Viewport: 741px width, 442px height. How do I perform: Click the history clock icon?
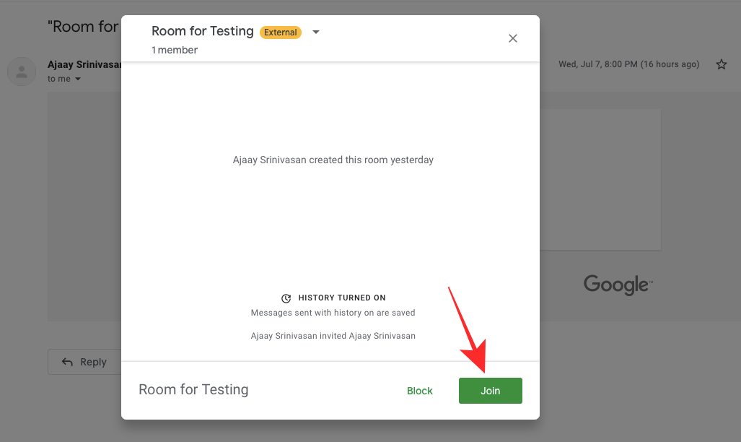tap(286, 298)
